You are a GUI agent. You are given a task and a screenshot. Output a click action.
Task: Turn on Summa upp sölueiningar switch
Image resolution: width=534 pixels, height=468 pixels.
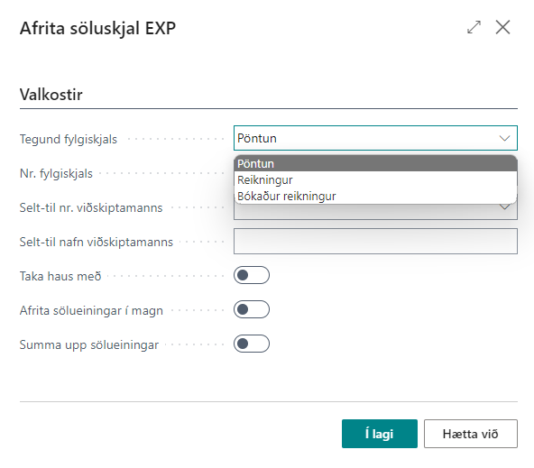(x=252, y=344)
